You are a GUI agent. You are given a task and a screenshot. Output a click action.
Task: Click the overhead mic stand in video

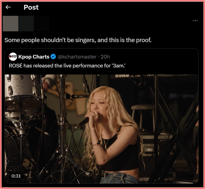79,96
